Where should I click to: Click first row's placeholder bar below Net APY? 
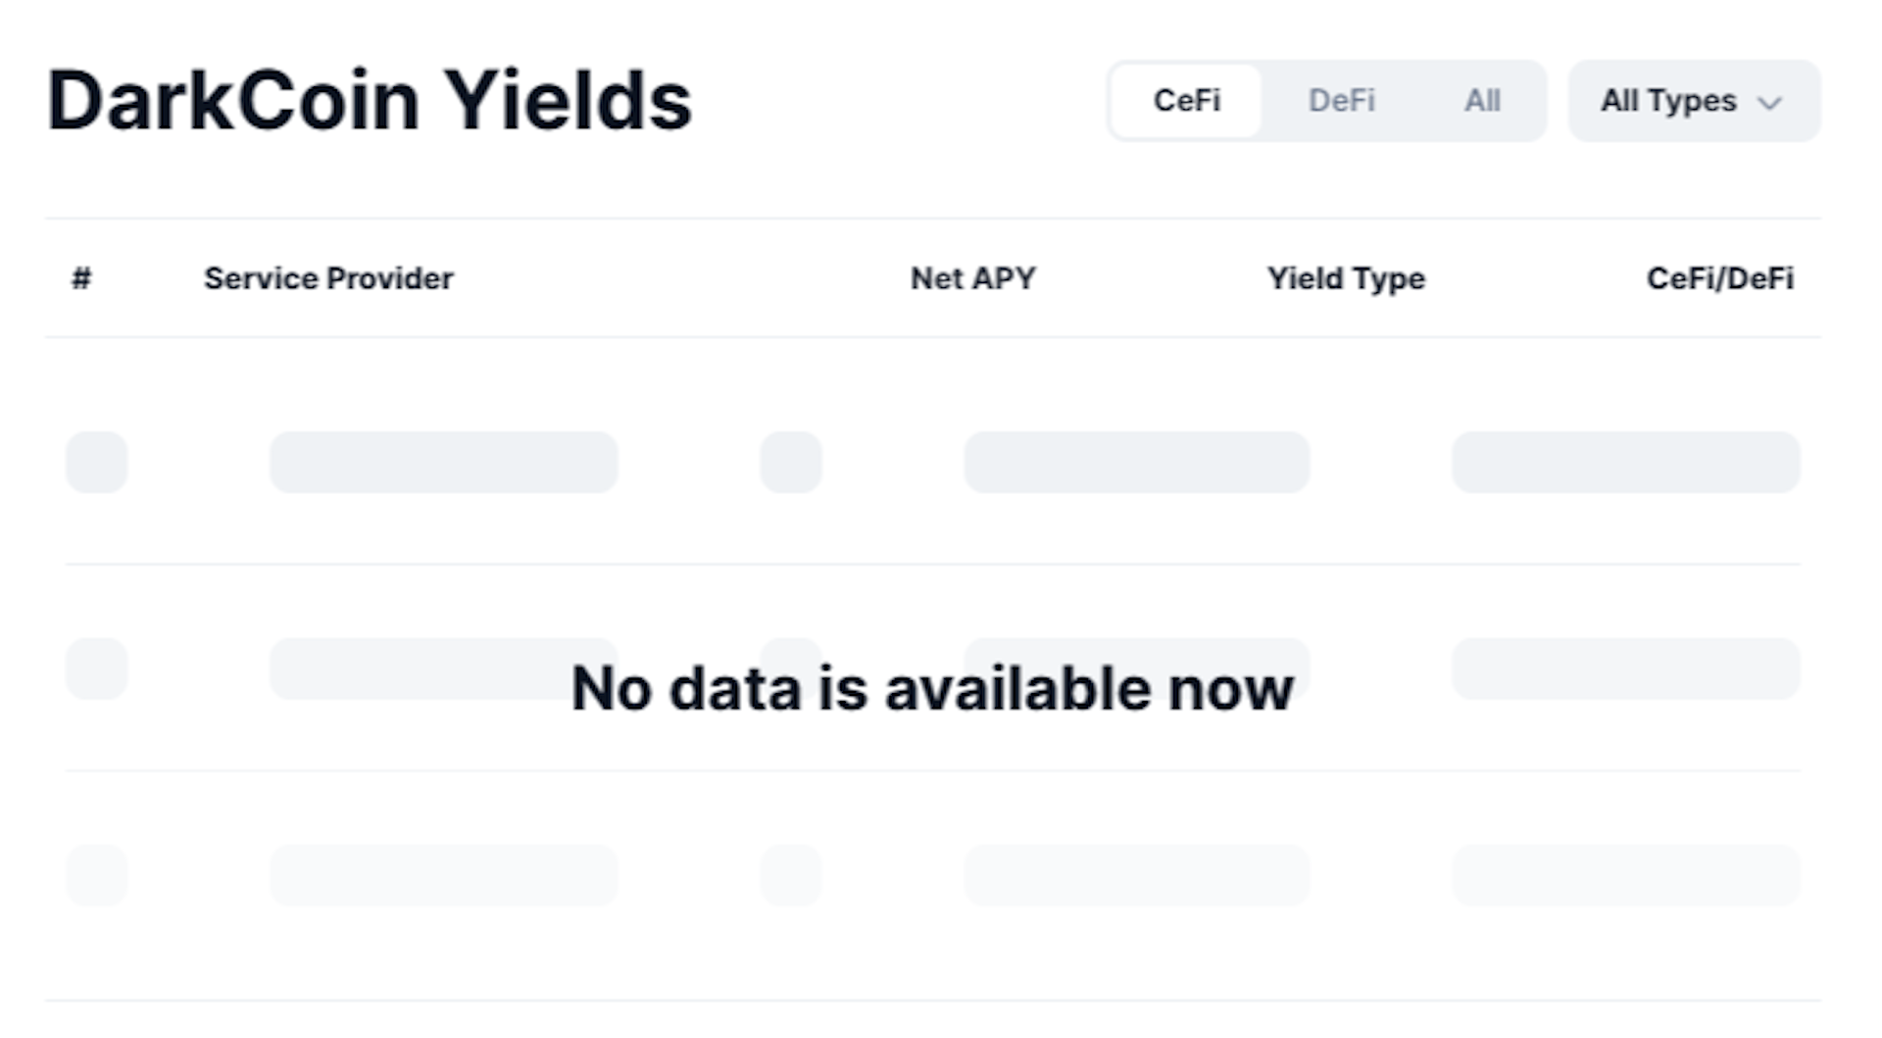tap(1136, 462)
